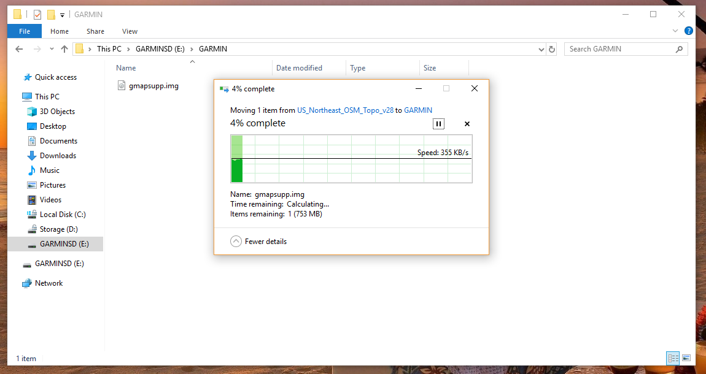Close the 4% complete dialog
The width and height of the screenshot is (706, 374).
(474, 88)
